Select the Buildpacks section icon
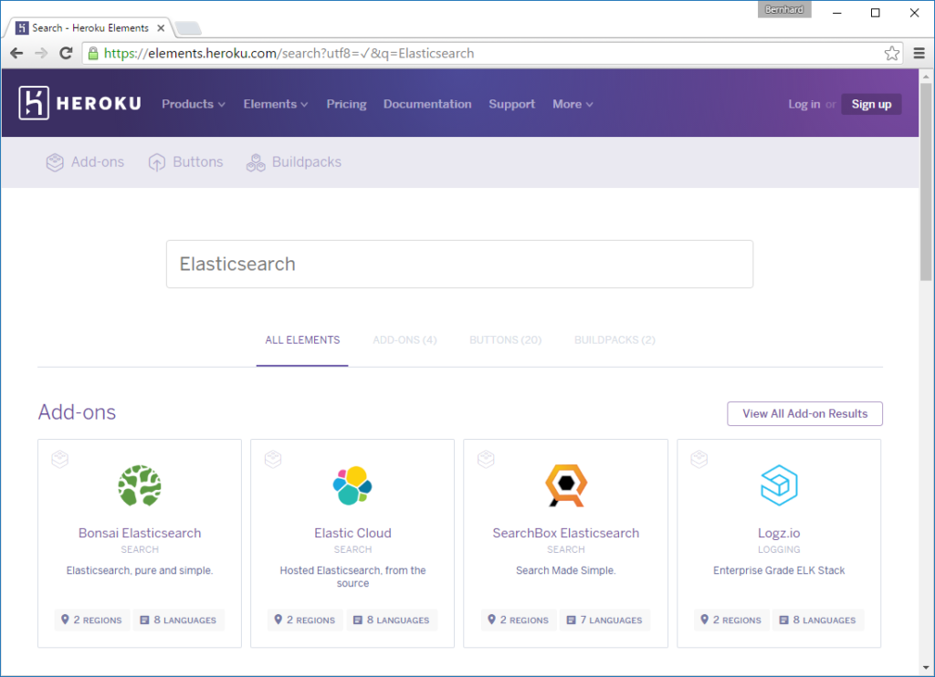The height and width of the screenshot is (677, 935). tap(254, 161)
